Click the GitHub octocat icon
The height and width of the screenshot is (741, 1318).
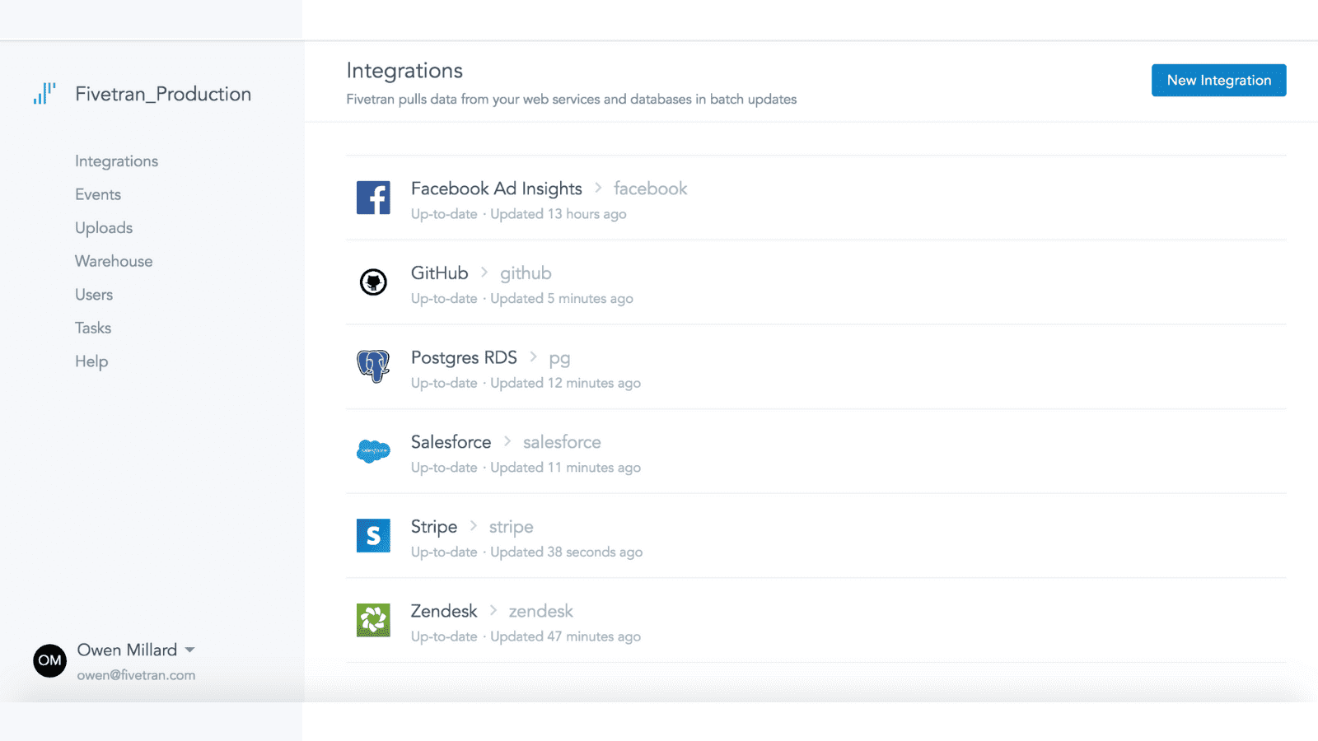tap(373, 282)
